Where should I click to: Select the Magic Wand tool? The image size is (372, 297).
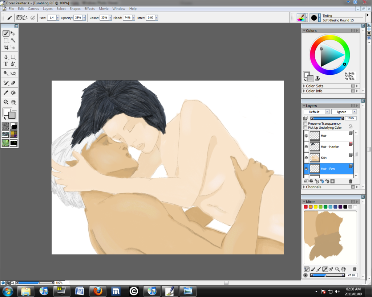13,40
